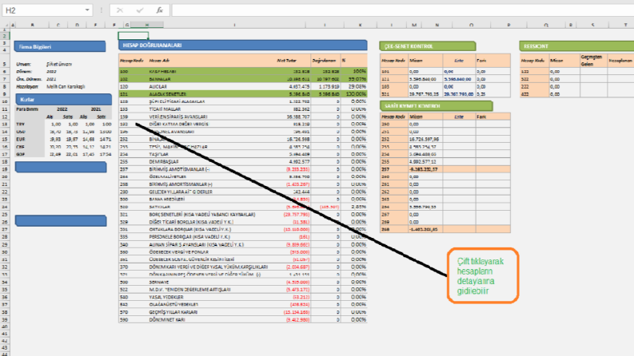Click the 'SERMAYE' account name
The image size is (634, 356).
pyautogui.click(x=159, y=282)
